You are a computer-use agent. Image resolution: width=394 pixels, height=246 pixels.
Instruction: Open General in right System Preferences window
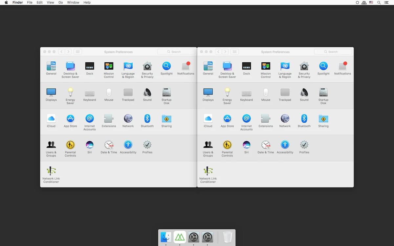tap(208, 68)
